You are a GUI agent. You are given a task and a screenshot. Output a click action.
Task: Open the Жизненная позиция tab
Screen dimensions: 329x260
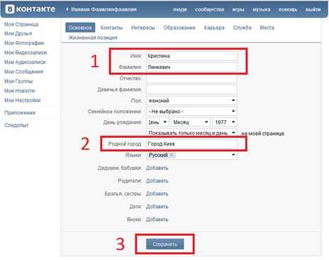(93, 38)
